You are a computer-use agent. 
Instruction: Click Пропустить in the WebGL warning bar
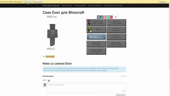[x=28, y=2]
